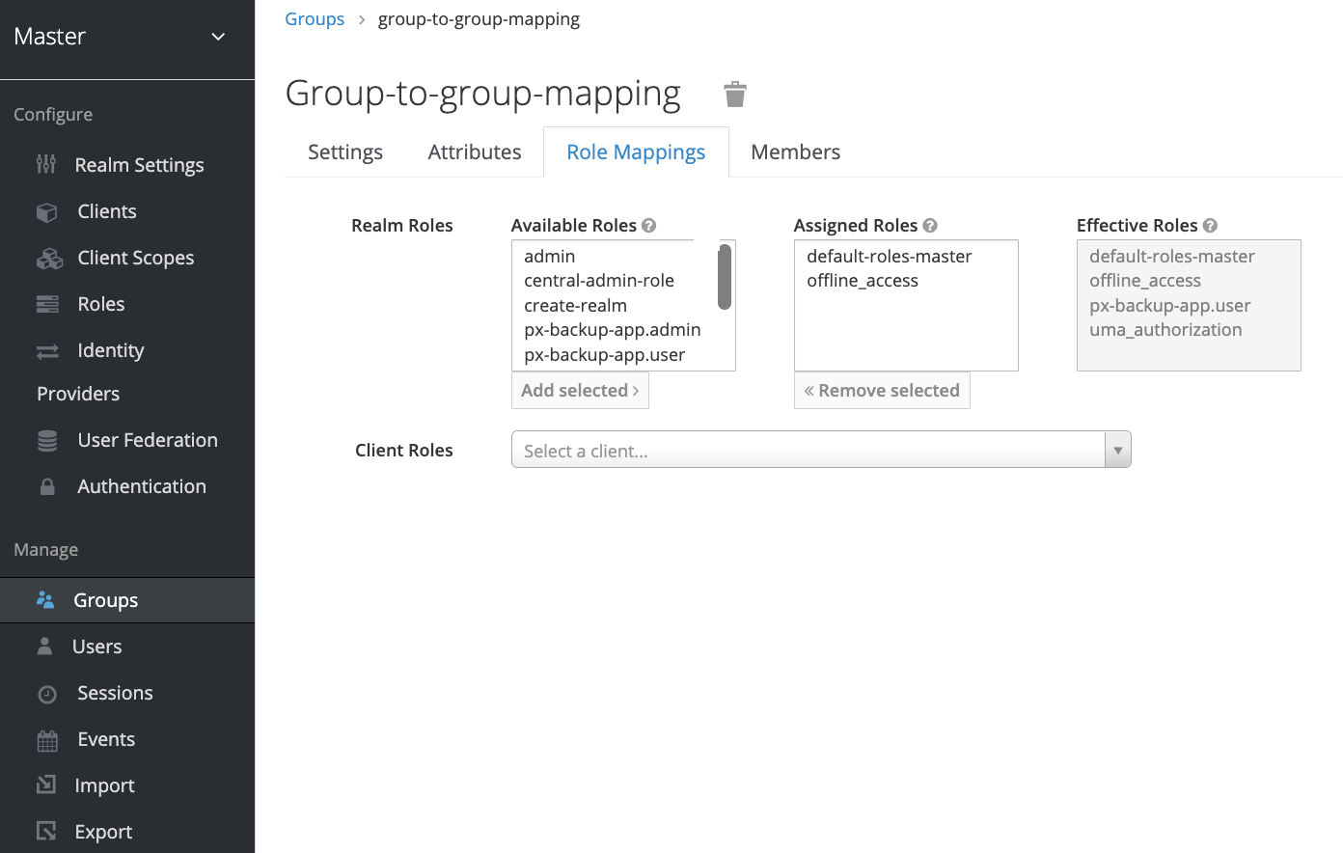Click the help icon beside Available Roles
This screenshot has height=853, width=1343.
point(649,226)
